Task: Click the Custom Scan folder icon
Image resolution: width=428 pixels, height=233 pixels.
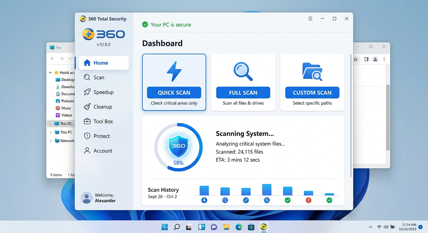Action: point(312,71)
